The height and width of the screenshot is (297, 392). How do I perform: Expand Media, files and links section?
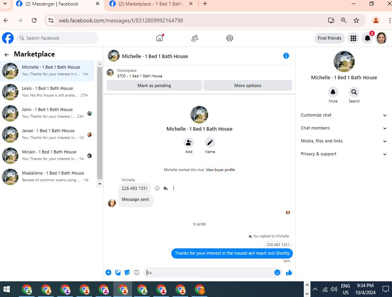(x=343, y=141)
